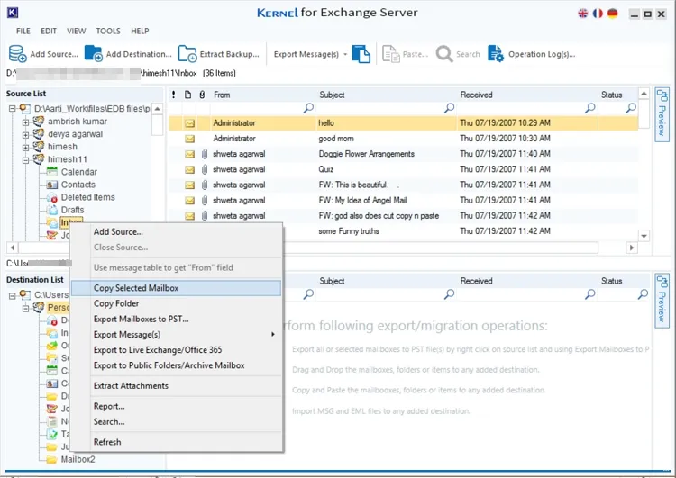Click attachment clip of the Quiz message
Screen dimensions: 676x478
click(205, 169)
